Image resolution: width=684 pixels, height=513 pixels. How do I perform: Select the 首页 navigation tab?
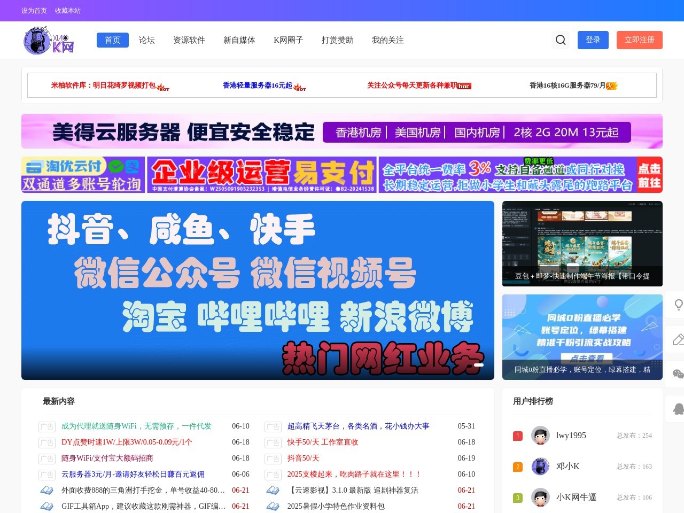(x=113, y=40)
